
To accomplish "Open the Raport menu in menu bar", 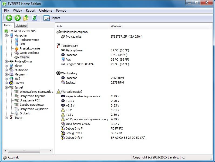I will point(31,11).
